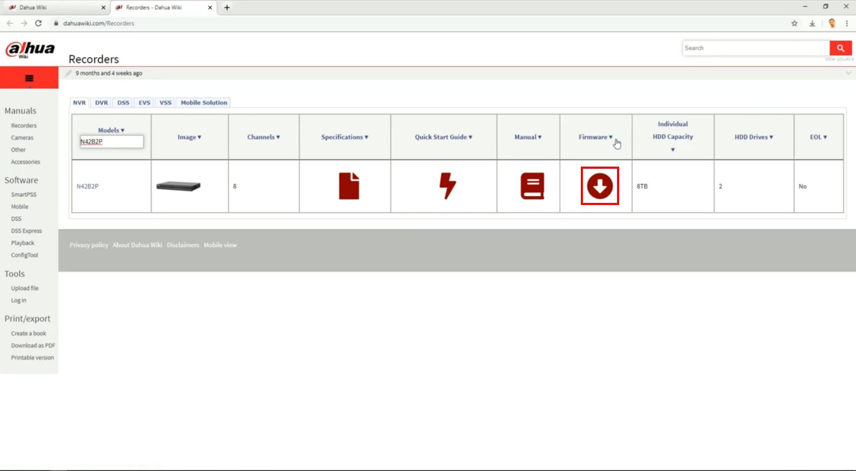Viewport: 856px width, 471px height.
Task: Open Other under Manuals
Action: [18, 150]
